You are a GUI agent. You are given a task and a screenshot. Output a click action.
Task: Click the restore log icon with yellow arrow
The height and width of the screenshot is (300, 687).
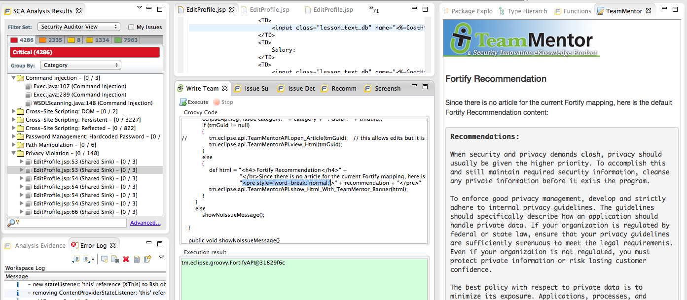[x=147, y=259]
